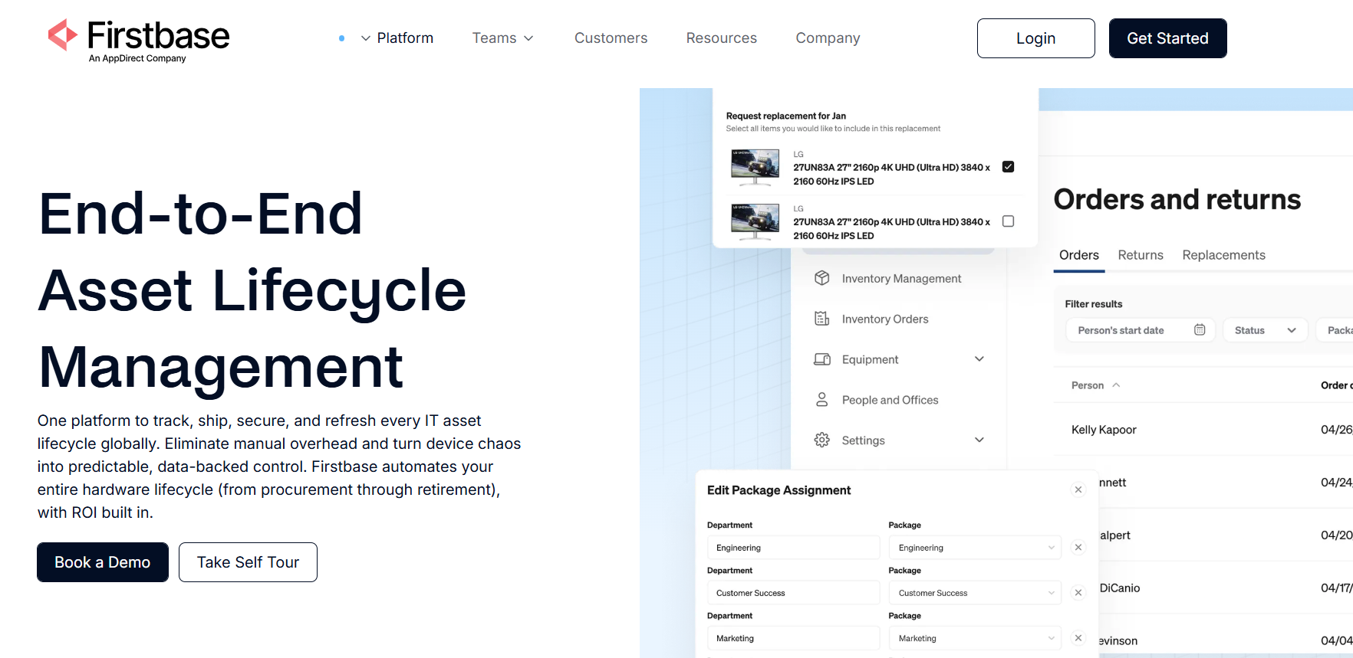The image size is (1353, 658).
Task: Click the Get Started button
Action: tap(1167, 38)
